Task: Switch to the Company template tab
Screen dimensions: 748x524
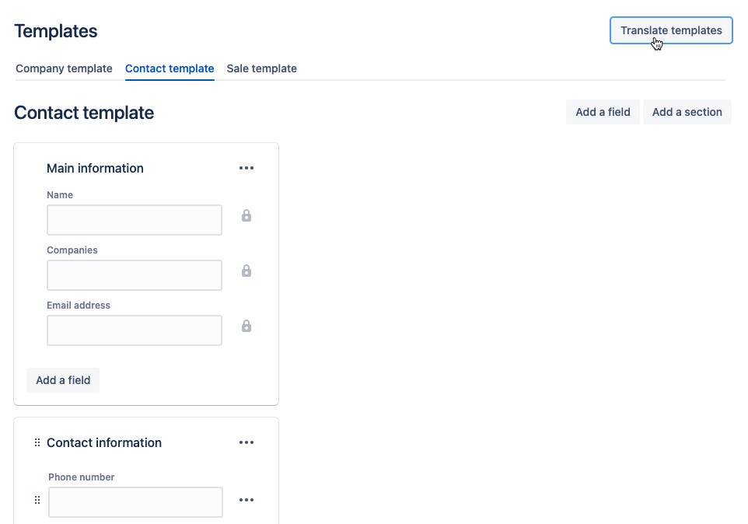Action: coord(64,68)
